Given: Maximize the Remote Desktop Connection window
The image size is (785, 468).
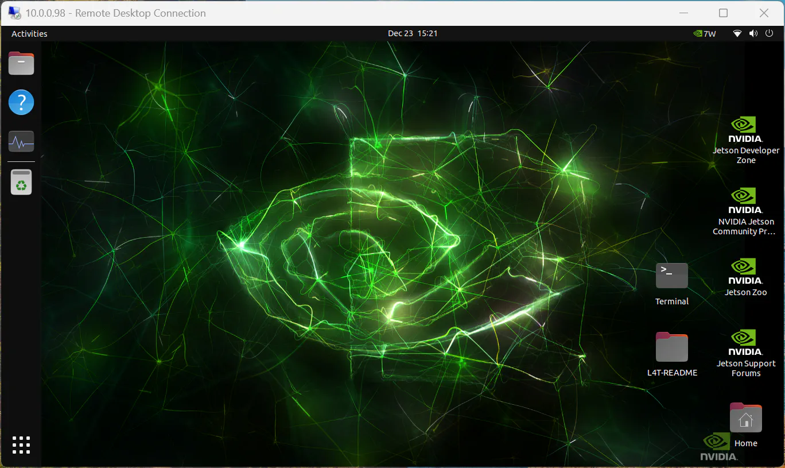Looking at the screenshot, I should pyautogui.click(x=724, y=13).
